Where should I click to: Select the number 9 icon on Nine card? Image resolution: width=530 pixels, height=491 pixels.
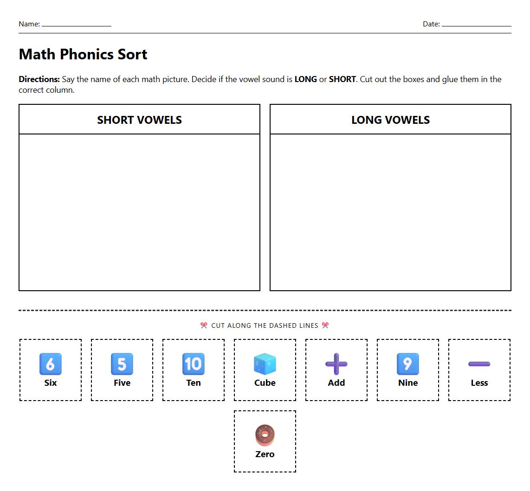[407, 364]
